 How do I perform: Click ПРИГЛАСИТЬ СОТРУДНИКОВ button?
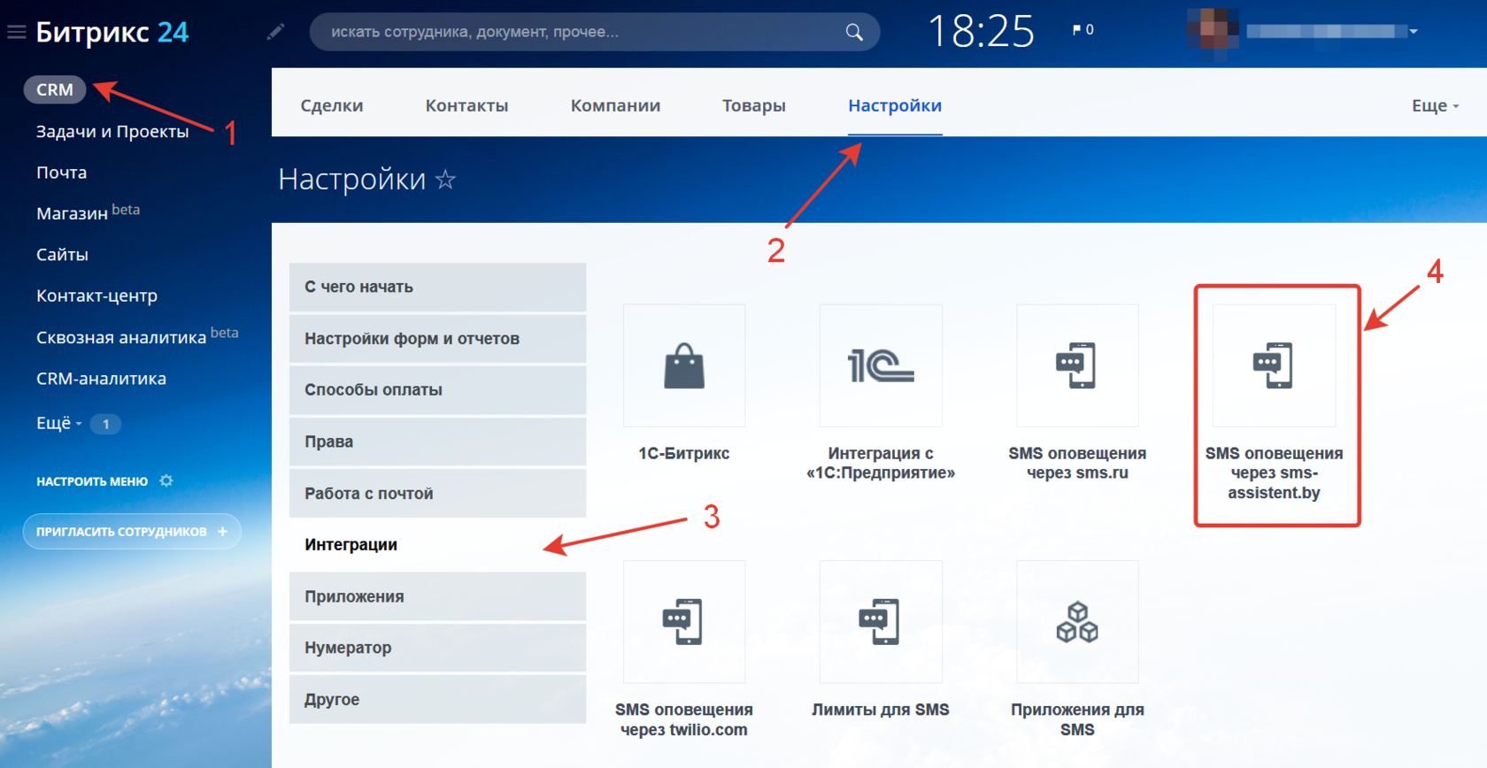tap(132, 532)
